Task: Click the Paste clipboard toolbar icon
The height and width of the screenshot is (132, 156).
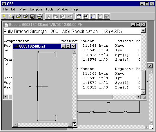Action: point(62,17)
